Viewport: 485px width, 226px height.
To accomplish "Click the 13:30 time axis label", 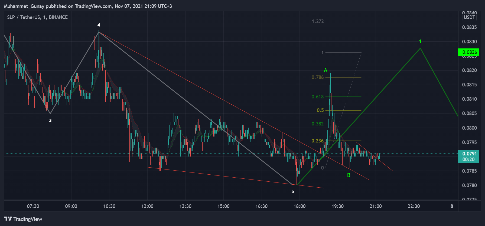I will tap(185, 206).
